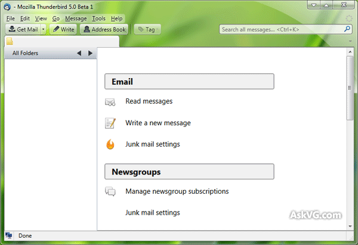Maximize the Thunderbird window
358x245 pixels.
pos(326,5)
